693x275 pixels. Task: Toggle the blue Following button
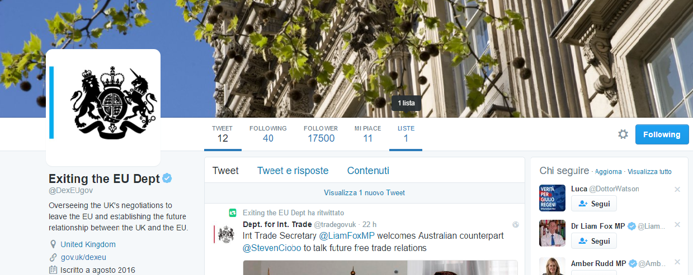(662, 134)
